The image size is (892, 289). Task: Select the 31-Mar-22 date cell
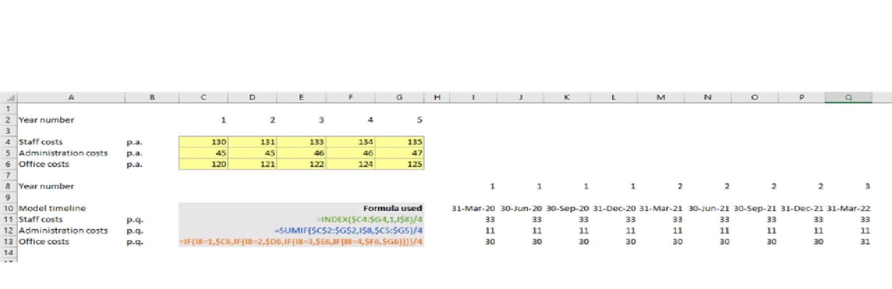848,208
